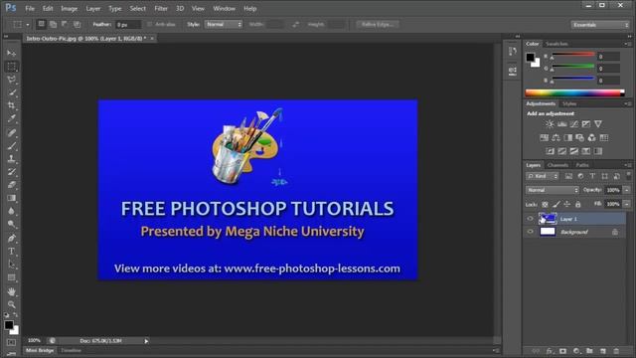Swap width and height button
This screenshot has height=358, width=636.
point(296,24)
